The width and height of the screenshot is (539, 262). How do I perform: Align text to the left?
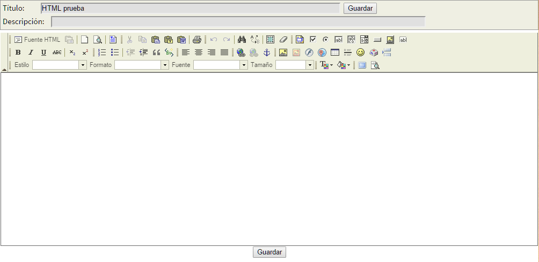click(x=186, y=53)
